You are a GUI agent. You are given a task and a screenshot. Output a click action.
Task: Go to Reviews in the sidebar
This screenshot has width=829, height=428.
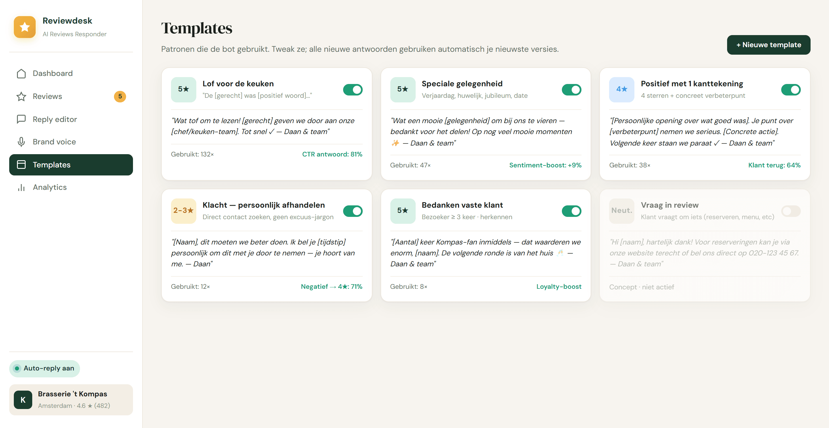click(71, 96)
